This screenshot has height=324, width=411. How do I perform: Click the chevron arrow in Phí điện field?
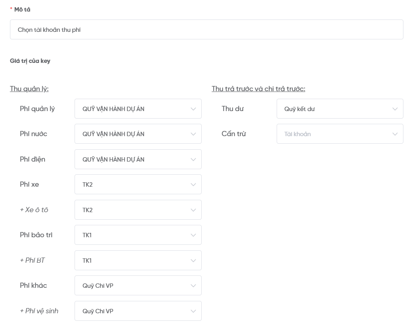tap(193, 160)
